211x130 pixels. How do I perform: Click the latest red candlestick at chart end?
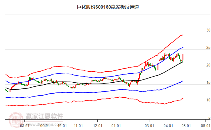click(x=183, y=57)
